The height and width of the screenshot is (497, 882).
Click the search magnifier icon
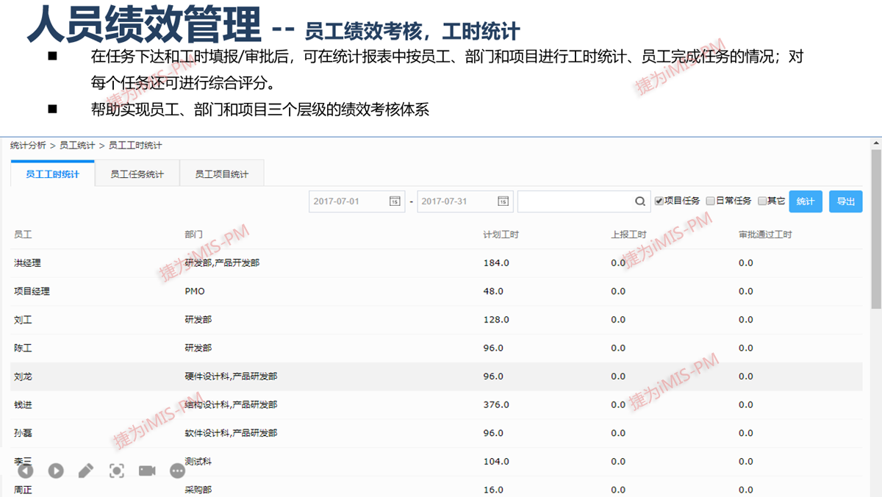(x=640, y=201)
